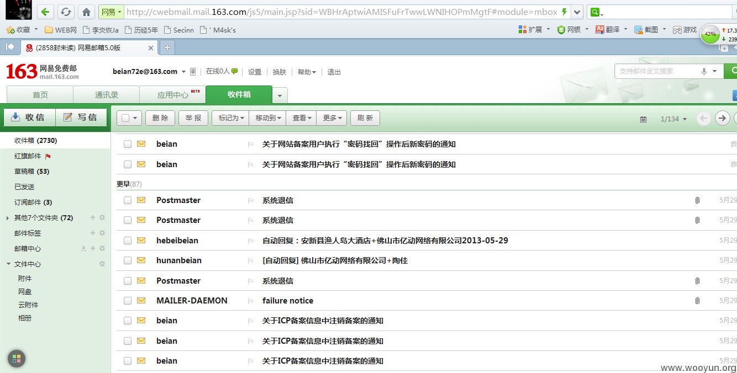Click the green lightning speed icon in address bar
737x373 pixels.
(x=564, y=12)
